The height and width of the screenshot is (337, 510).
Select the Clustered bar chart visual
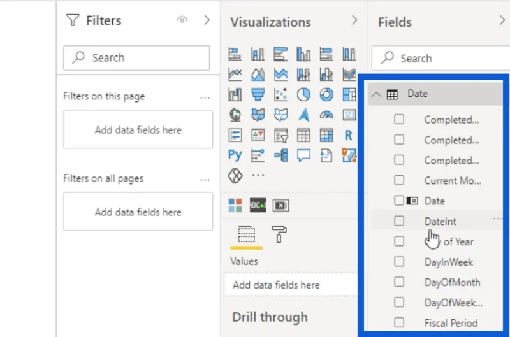pyautogui.click(x=280, y=54)
